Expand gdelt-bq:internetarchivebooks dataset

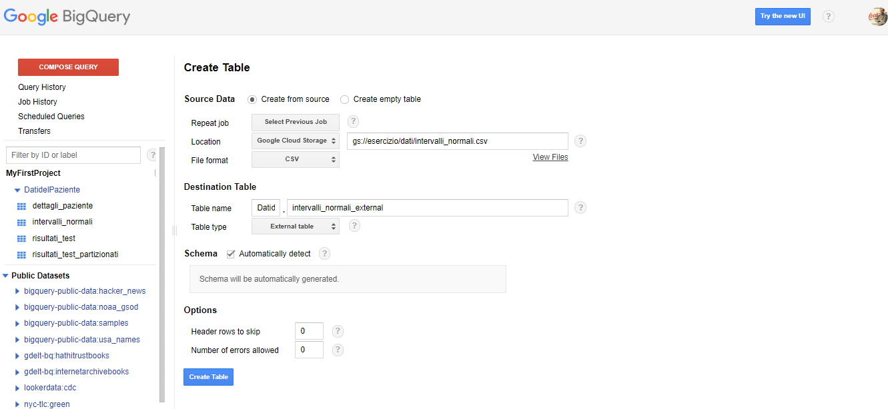click(x=17, y=372)
